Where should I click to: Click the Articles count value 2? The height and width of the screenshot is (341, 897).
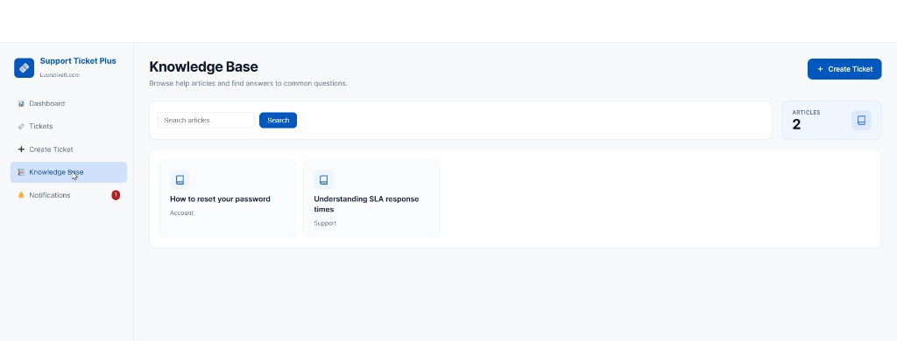tap(796, 124)
